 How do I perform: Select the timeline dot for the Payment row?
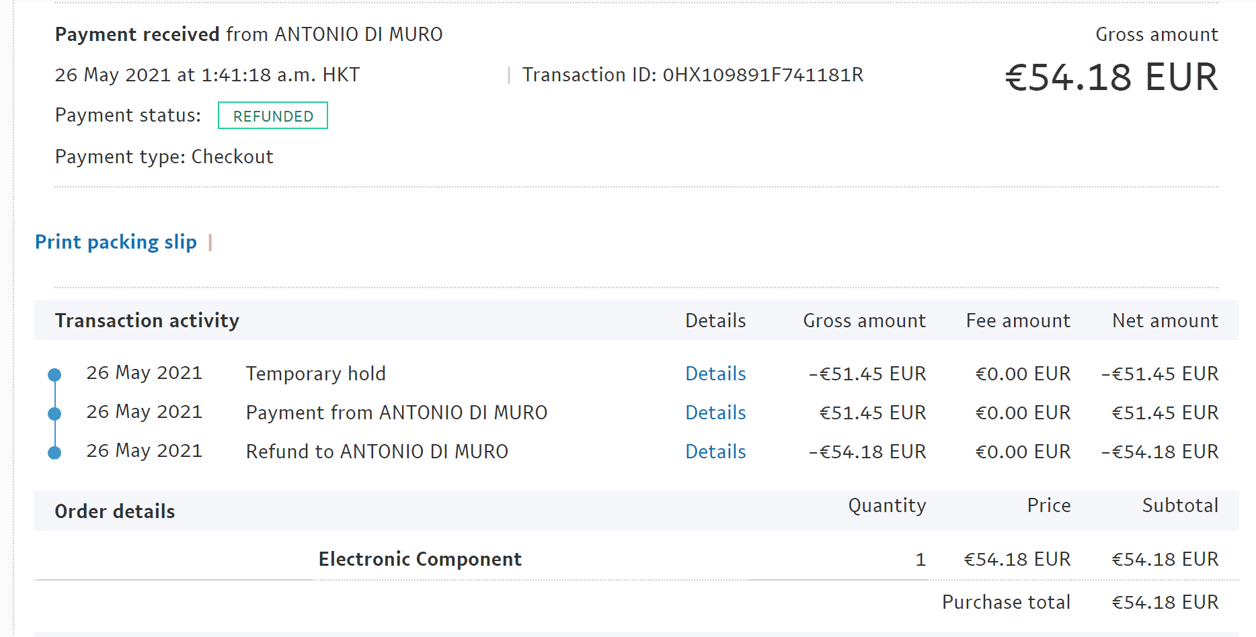[55, 414]
